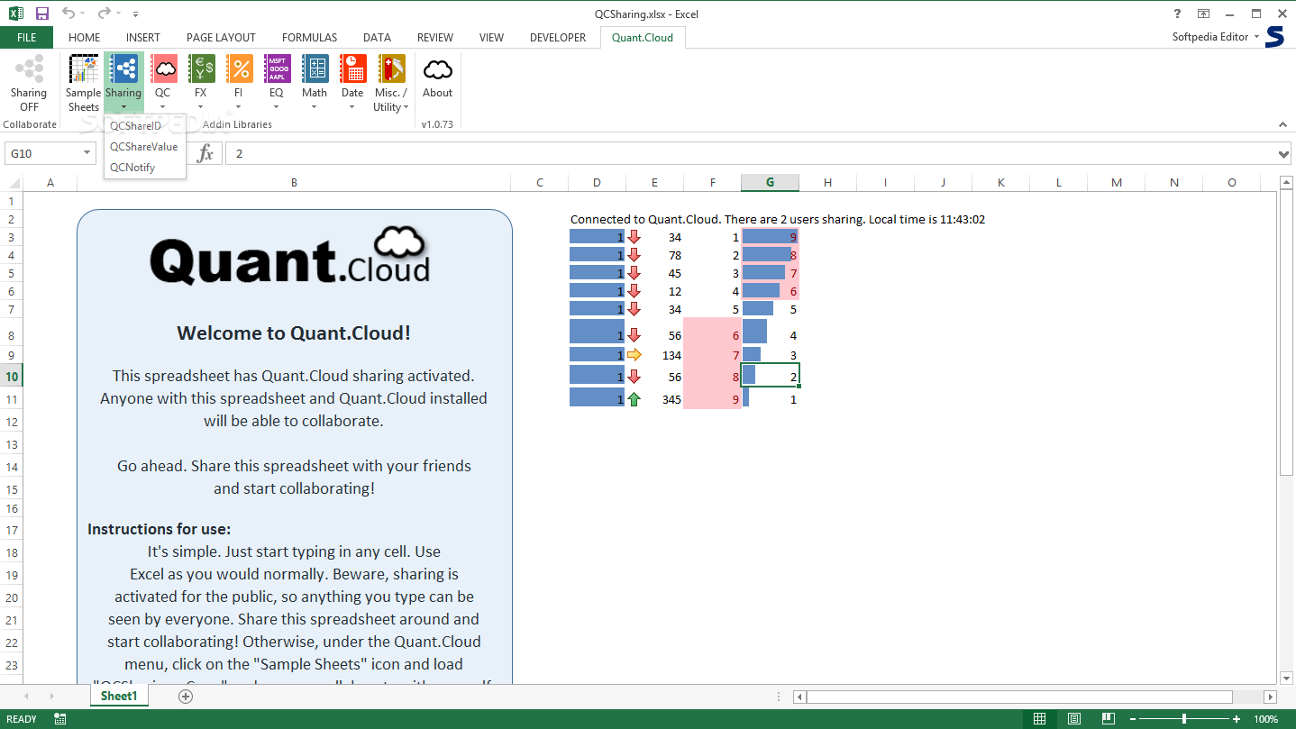
Task: Click the Save icon in quick access toolbar
Action: click(x=42, y=14)
